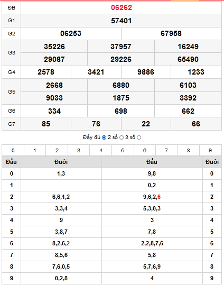
Task: Click the G4 row label
Action: pos(12,72)
